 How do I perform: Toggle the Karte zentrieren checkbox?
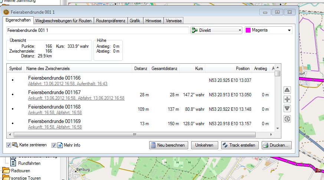(9, 145)
